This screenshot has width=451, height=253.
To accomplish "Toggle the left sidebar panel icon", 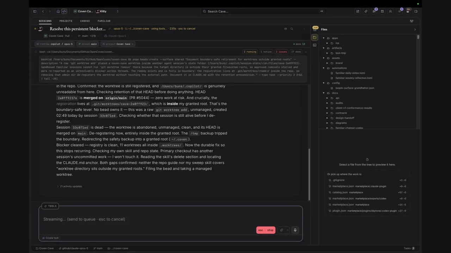I will click(x=35, y=11).
